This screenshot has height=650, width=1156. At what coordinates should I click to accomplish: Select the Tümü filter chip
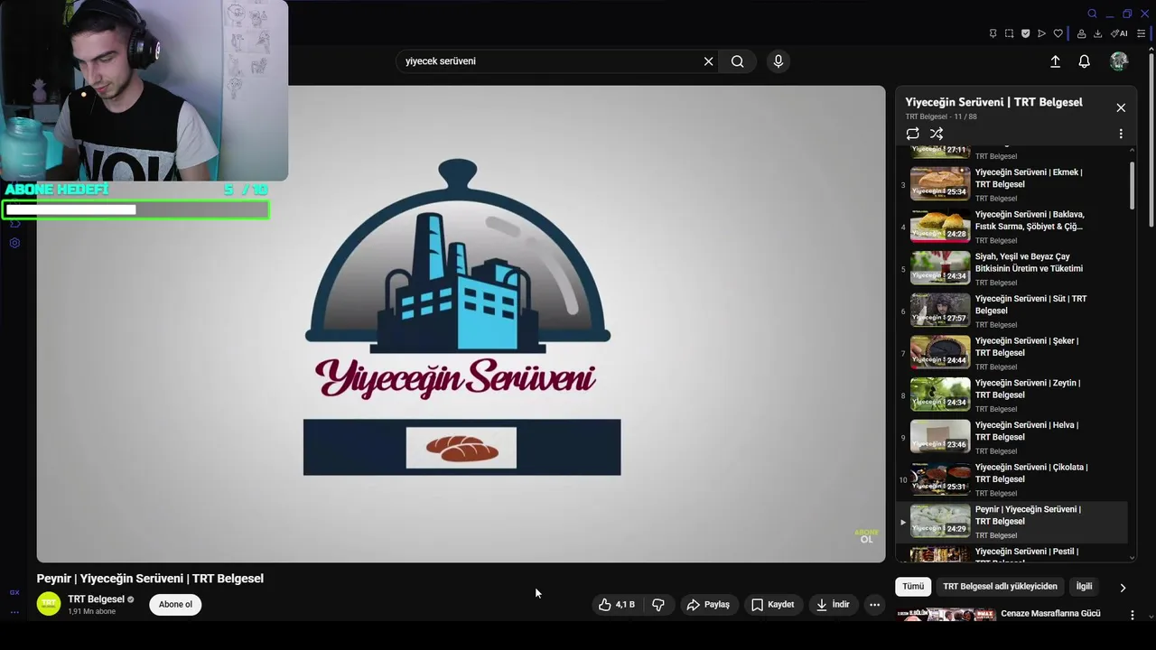pyautogui.click(x=913, y=587)
